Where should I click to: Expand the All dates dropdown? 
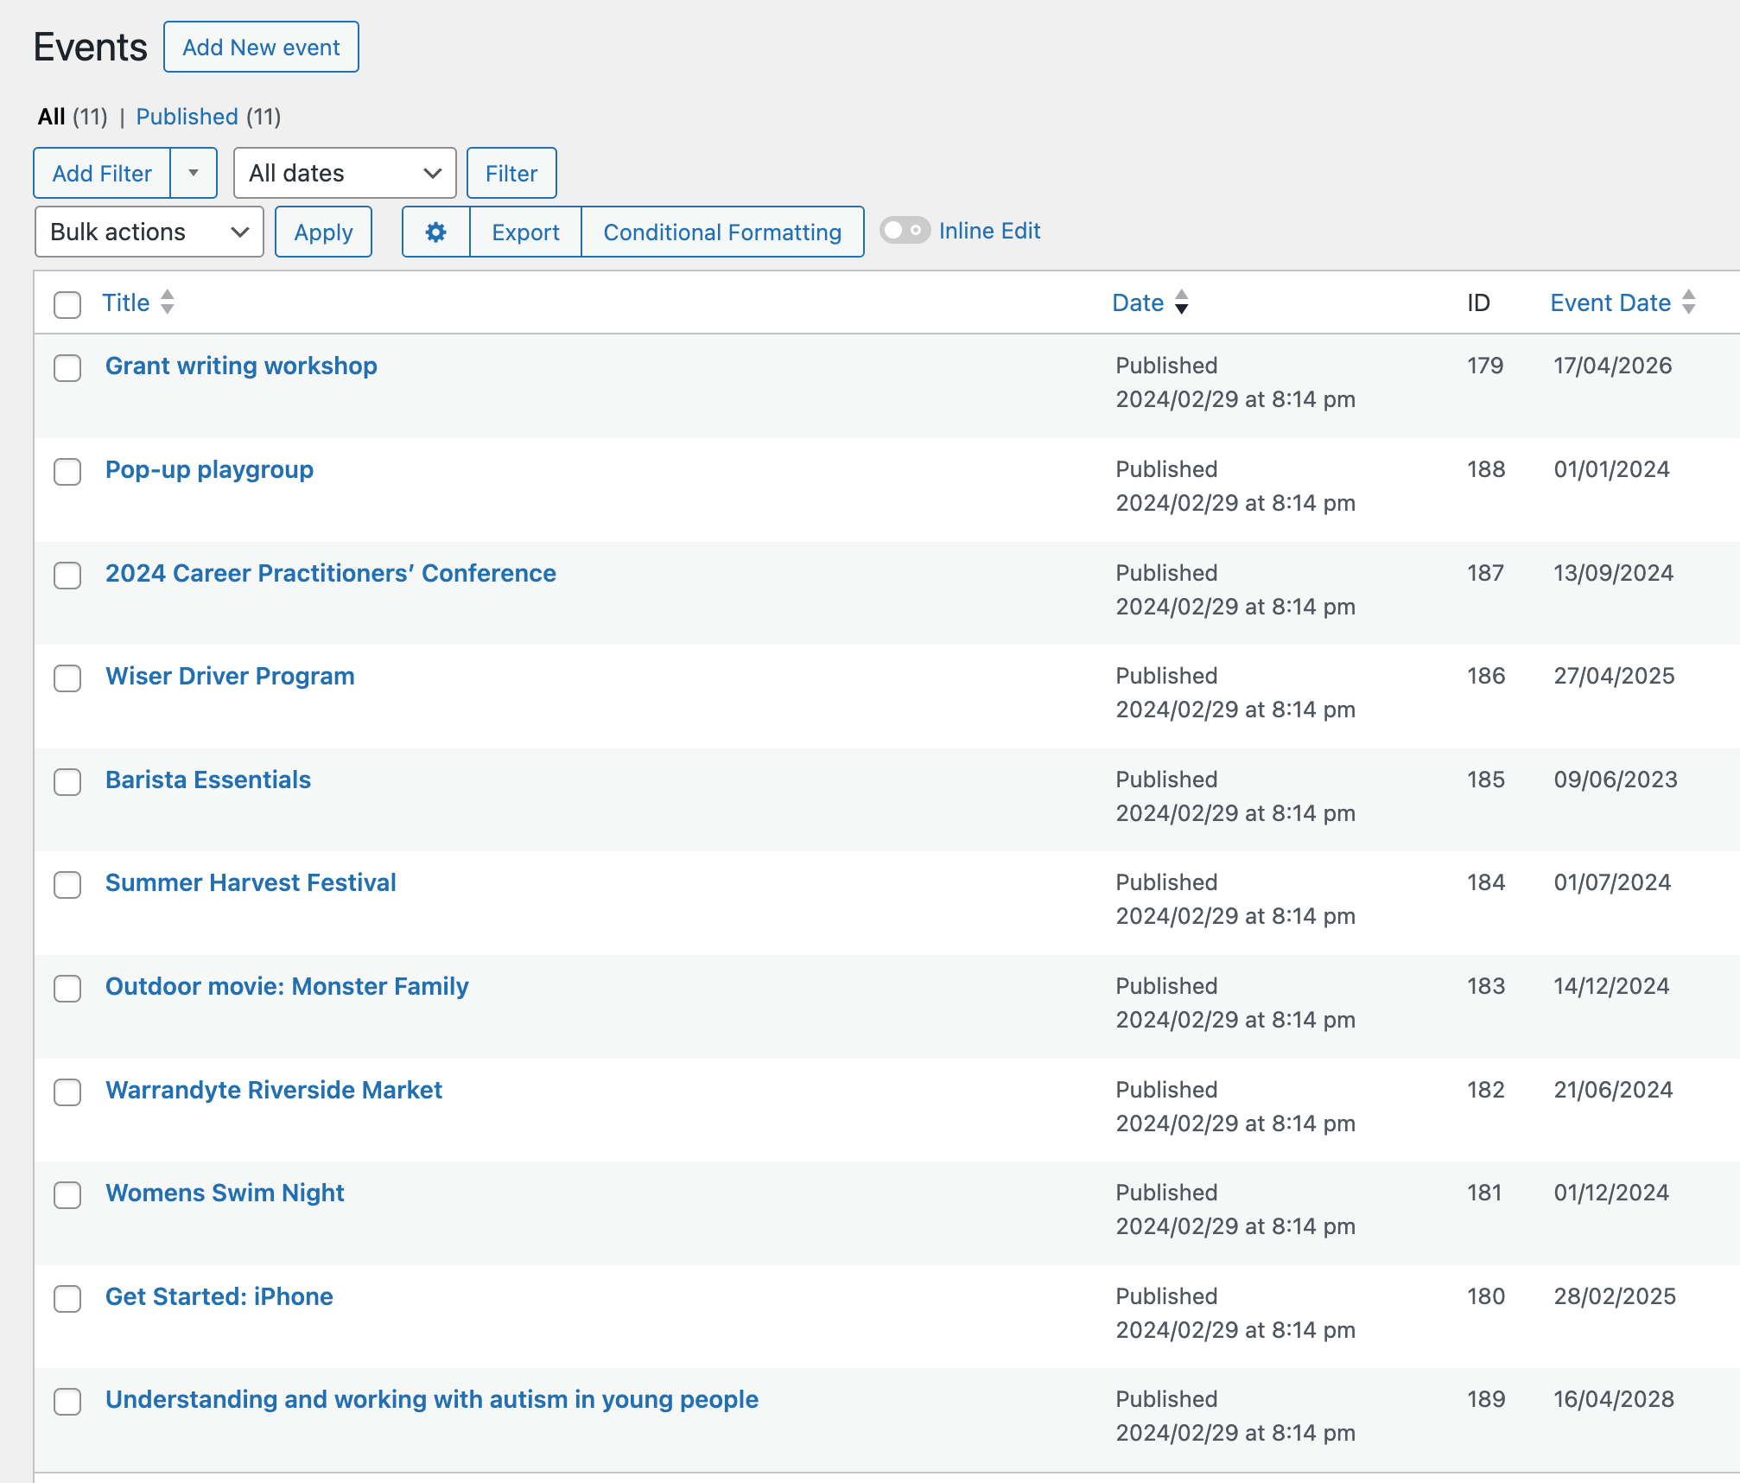coord(344,173)
